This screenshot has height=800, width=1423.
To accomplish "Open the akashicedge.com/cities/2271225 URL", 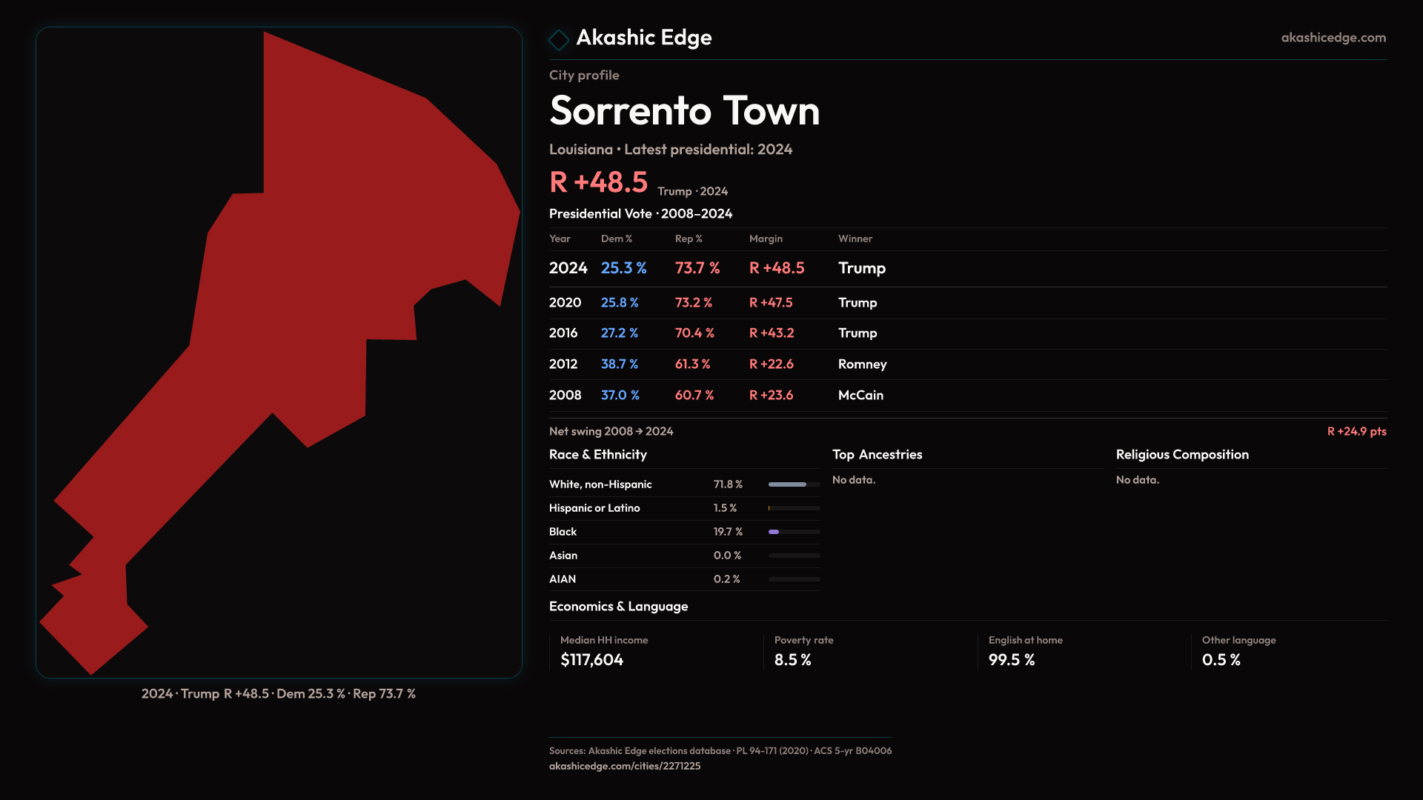I will coord(624,766).
